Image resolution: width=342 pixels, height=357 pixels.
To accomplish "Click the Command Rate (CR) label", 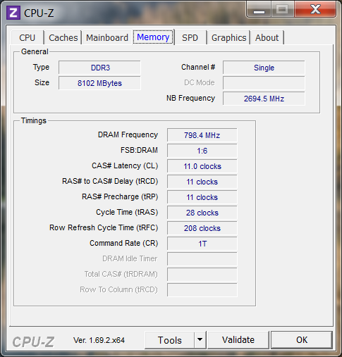I will coord(124,243).
